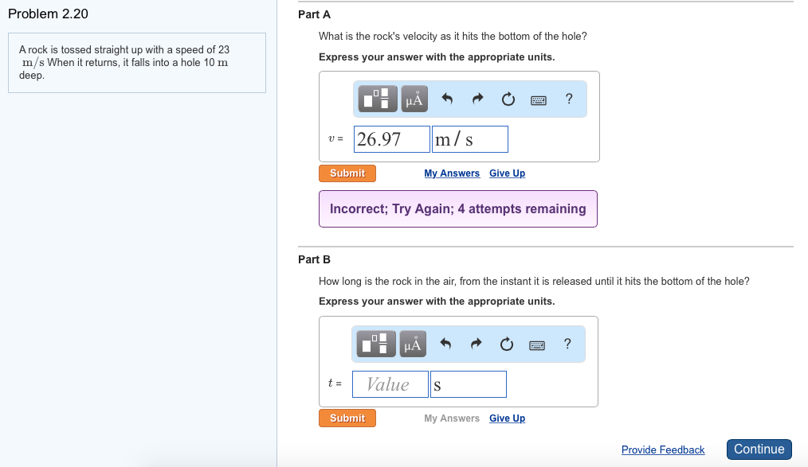Click the help question mark in Part A
Screen dimensions: 808x467
point(568,99)
